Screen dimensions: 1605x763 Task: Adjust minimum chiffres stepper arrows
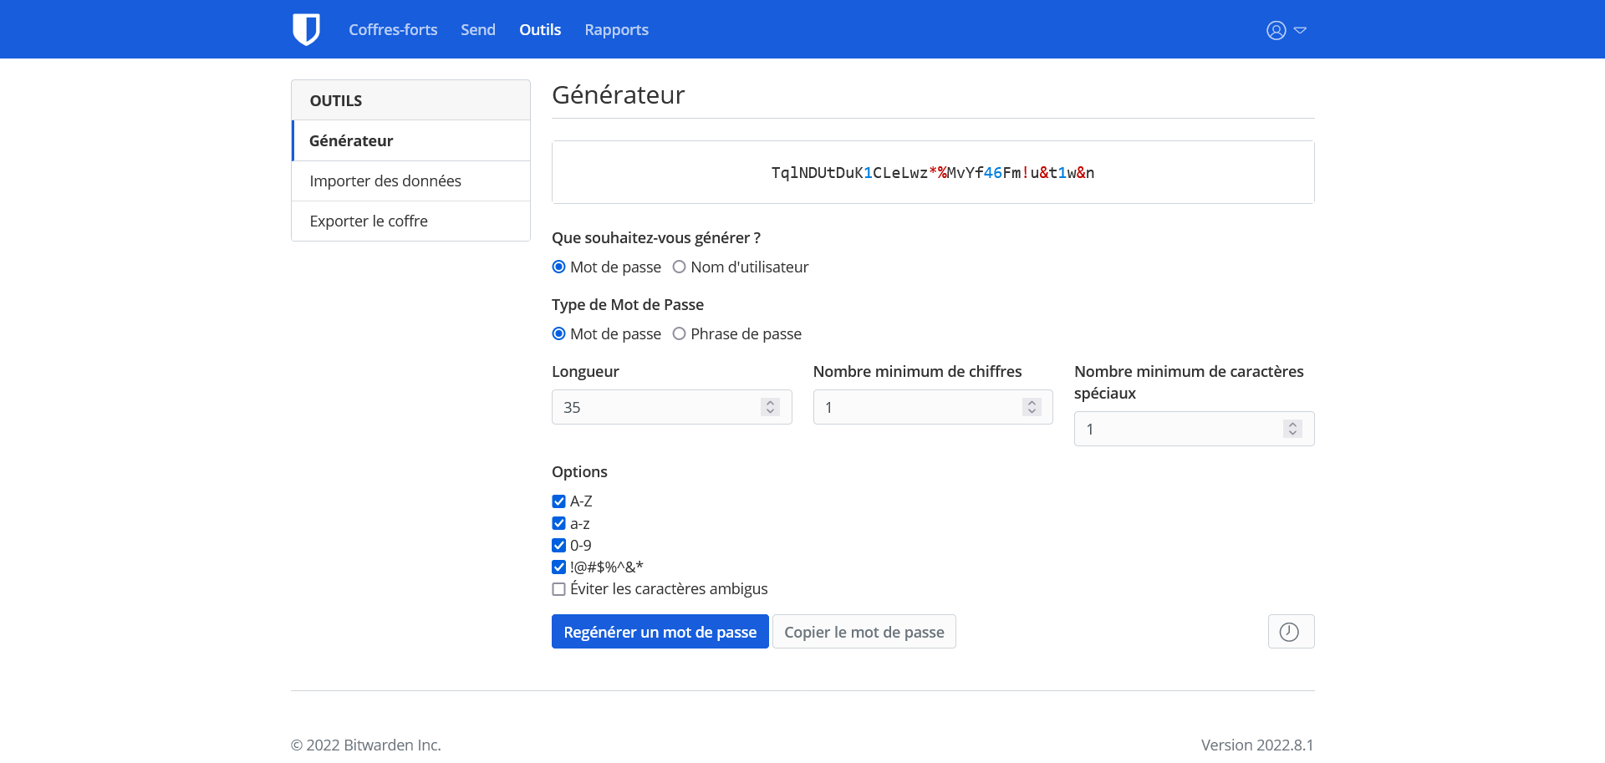point(1032,407)
